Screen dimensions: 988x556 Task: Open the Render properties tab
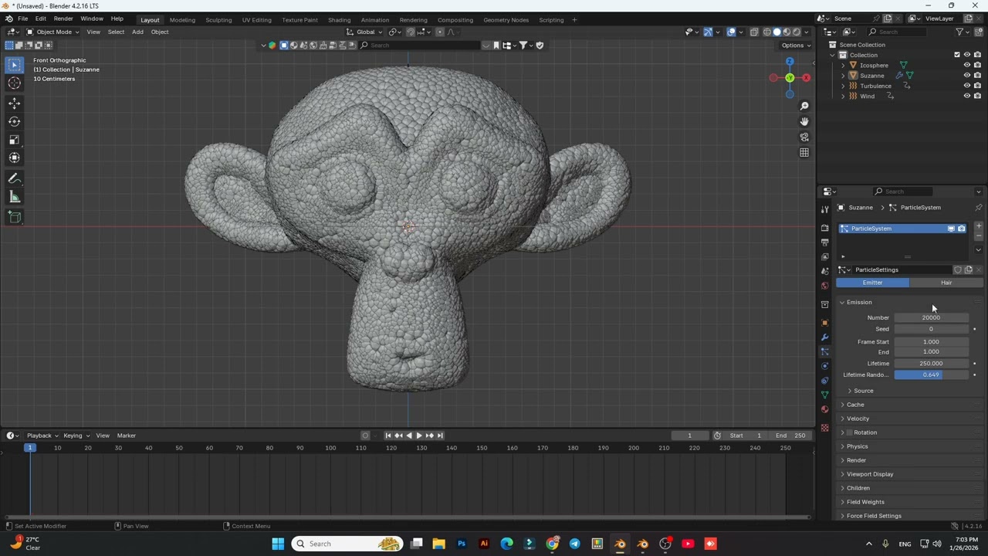(x=824, y=228)
